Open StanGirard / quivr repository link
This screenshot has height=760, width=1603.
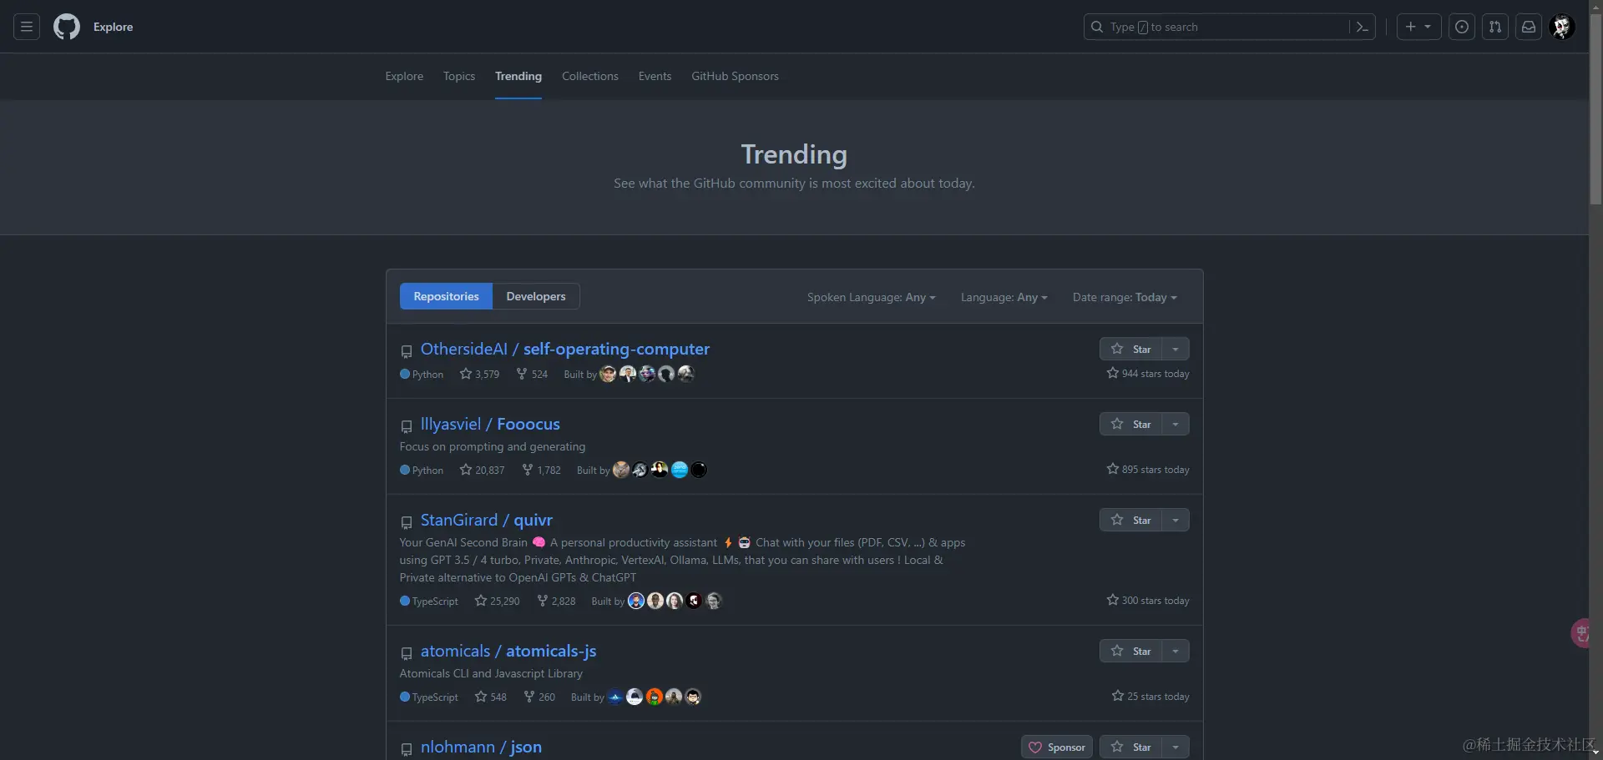tap(487, 520)
